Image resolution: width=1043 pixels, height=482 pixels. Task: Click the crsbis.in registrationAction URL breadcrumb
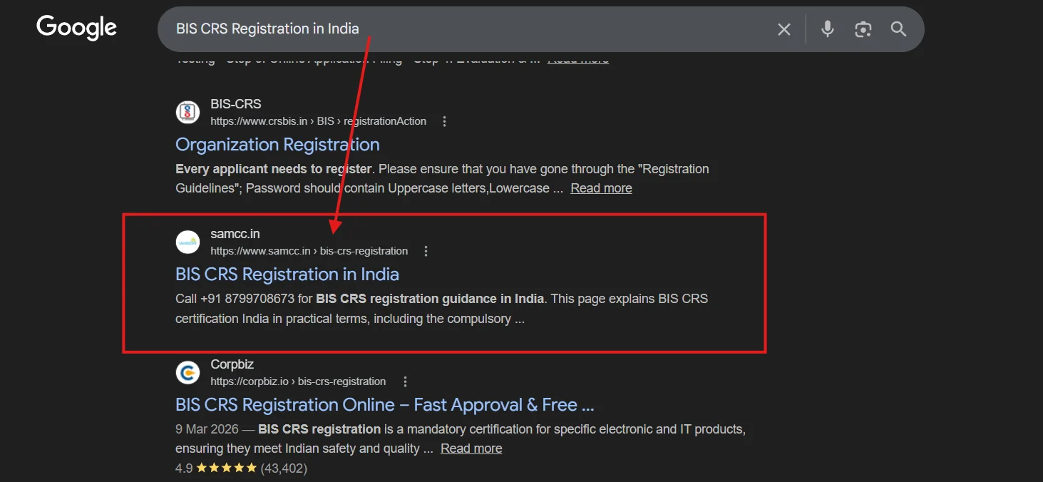pyautogui.click(x=318, y=121)
